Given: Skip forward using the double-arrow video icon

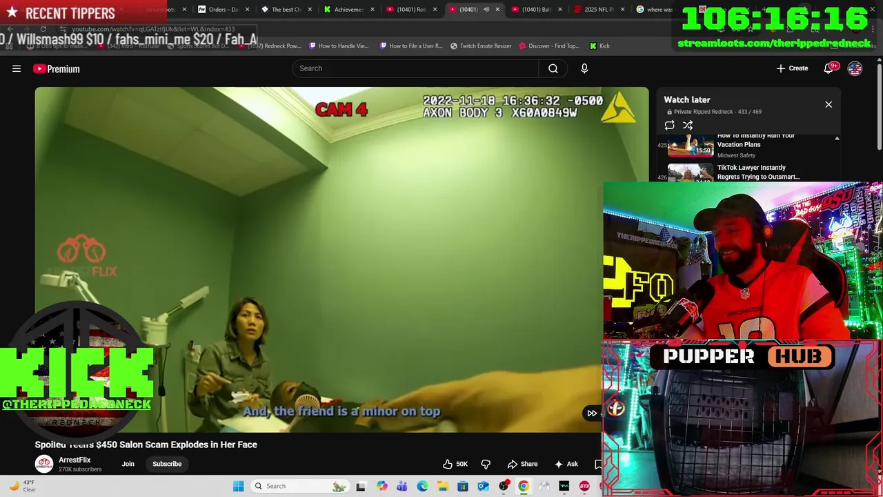Looking at the screenshot, I should (592, 413).
